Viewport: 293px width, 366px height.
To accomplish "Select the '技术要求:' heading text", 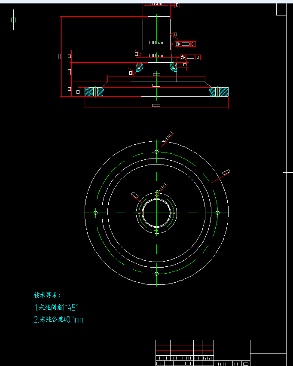I will pyautogui.click(x=47, y=295).
